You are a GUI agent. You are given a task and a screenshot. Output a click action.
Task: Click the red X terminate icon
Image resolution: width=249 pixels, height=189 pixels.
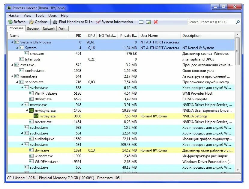click(156, 22)
